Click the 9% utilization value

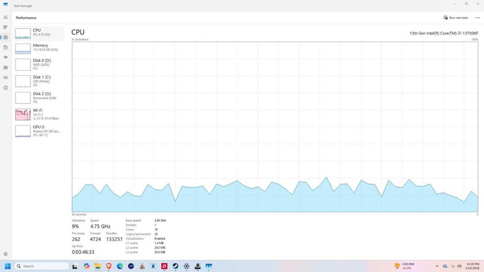coord(76,227)
